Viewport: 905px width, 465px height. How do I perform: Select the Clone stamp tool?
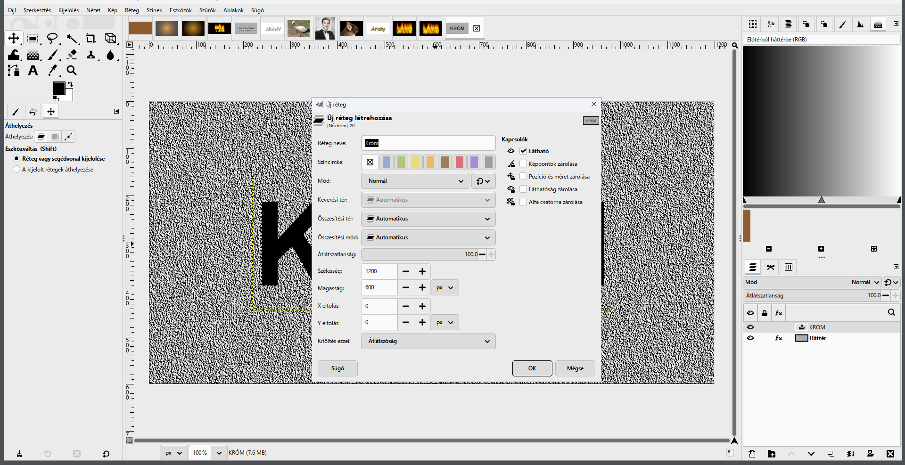tap(90, 55)
